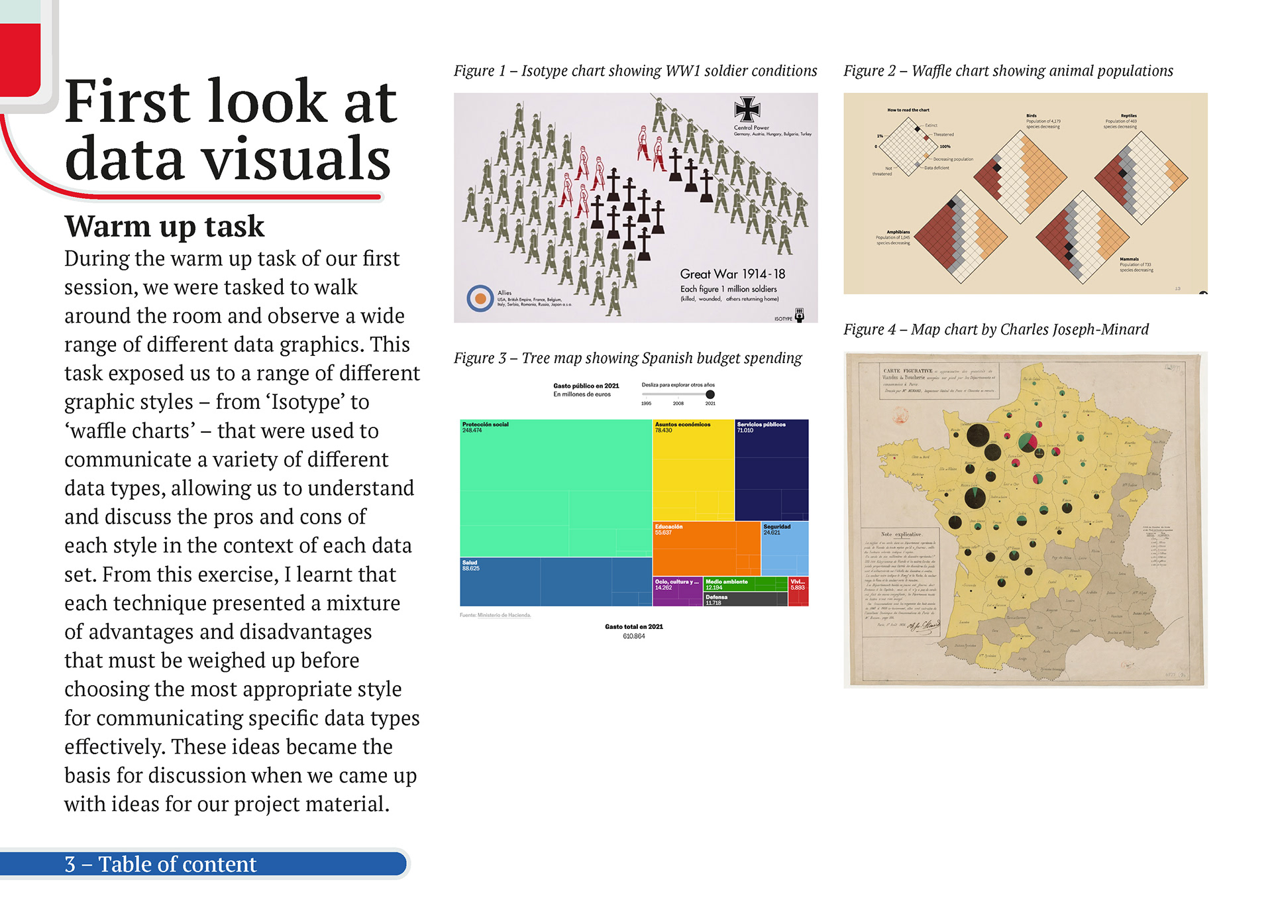Click the 'Fuente: Ministerio de Hacienda' link

(x=496, y=615)
